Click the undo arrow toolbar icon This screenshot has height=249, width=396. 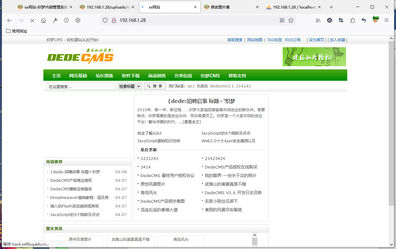pyautogui.click(x=364, y=20)
